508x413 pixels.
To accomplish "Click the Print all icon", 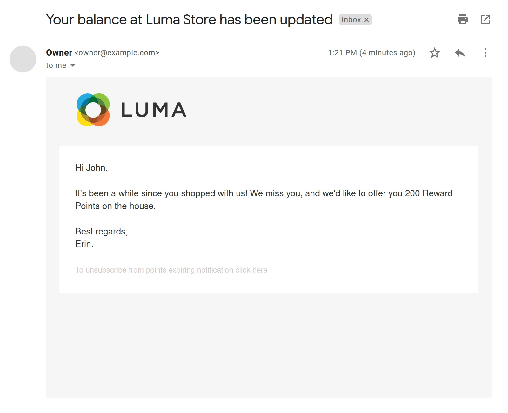I will 462,20.
